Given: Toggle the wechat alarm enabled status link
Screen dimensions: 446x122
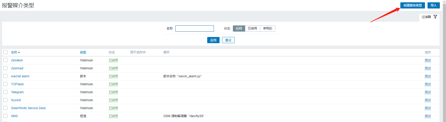Looking at the screenshot, I should tap(113, 76).
